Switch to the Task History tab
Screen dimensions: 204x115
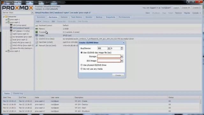tap(76, 17)
